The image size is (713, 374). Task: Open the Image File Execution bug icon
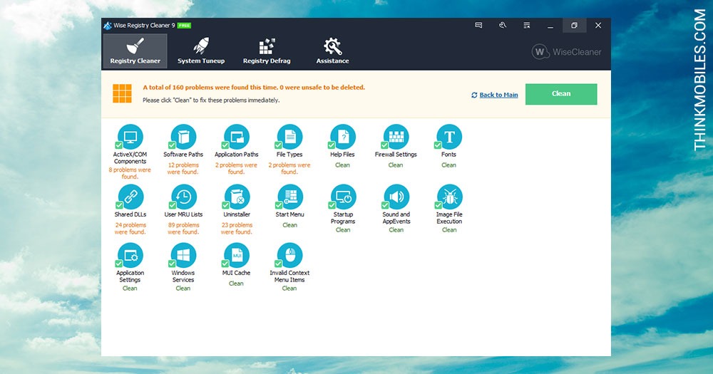click(450, 197)
